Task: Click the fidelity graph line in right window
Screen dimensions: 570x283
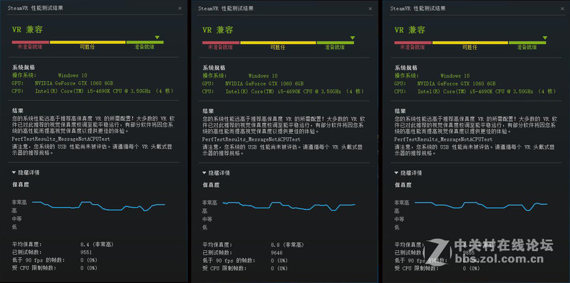Action: [x=480, y=205]
